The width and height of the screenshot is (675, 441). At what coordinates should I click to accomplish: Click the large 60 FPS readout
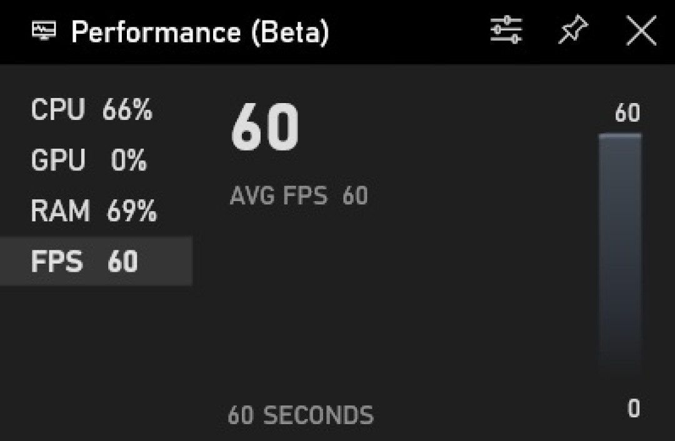click(x=265, y=128)
